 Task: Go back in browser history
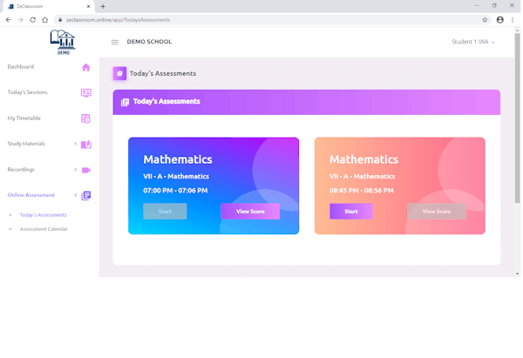pos(9,20)
